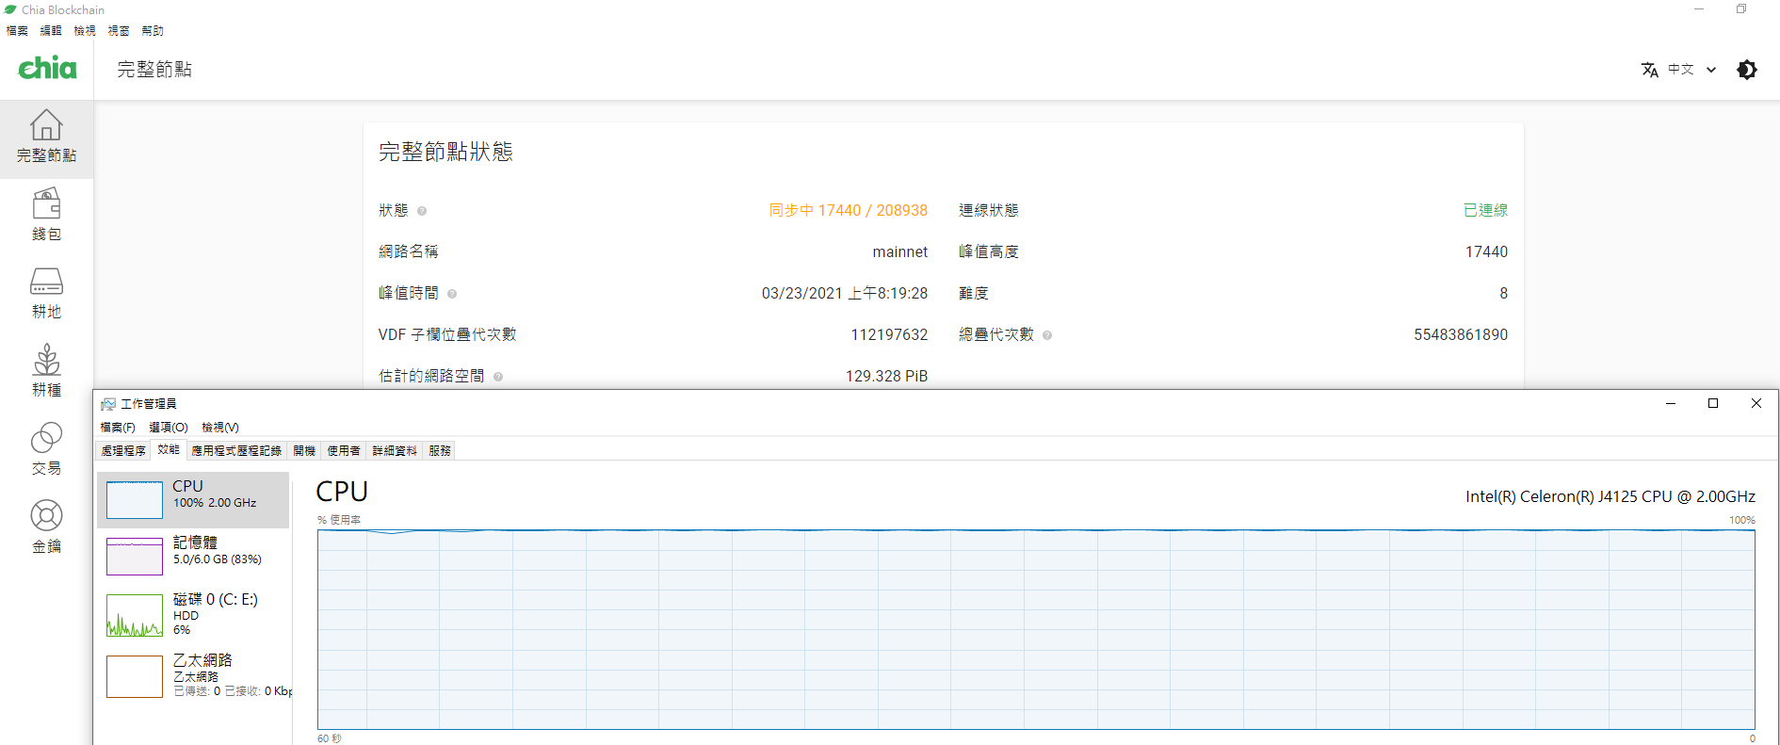
Task: Select the 乙太網路 ethernet performance item
Action: tap(193, 676)
